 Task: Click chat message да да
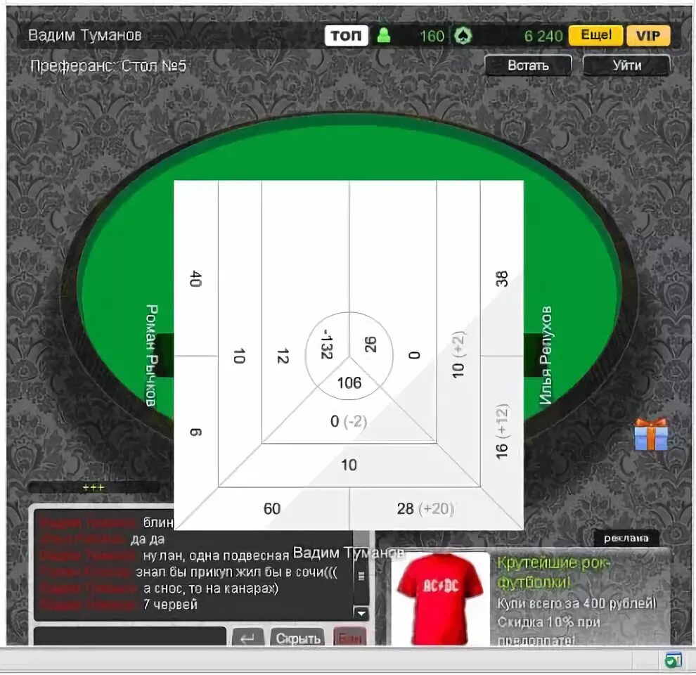pos(148,539)
